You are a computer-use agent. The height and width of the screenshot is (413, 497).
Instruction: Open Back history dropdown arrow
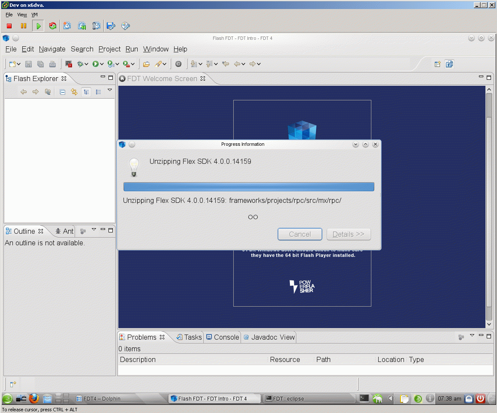point(243,64)
